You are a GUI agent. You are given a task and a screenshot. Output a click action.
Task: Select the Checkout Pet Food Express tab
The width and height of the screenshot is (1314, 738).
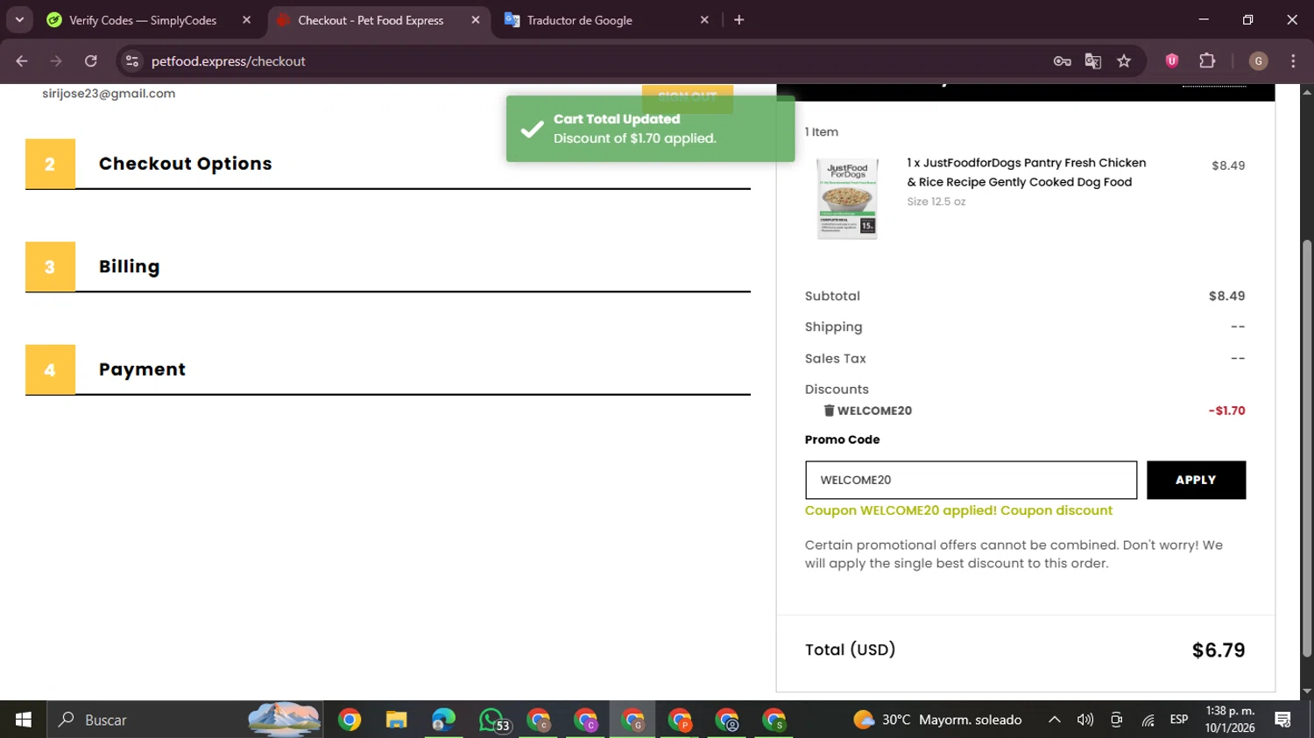pos(371,20)
